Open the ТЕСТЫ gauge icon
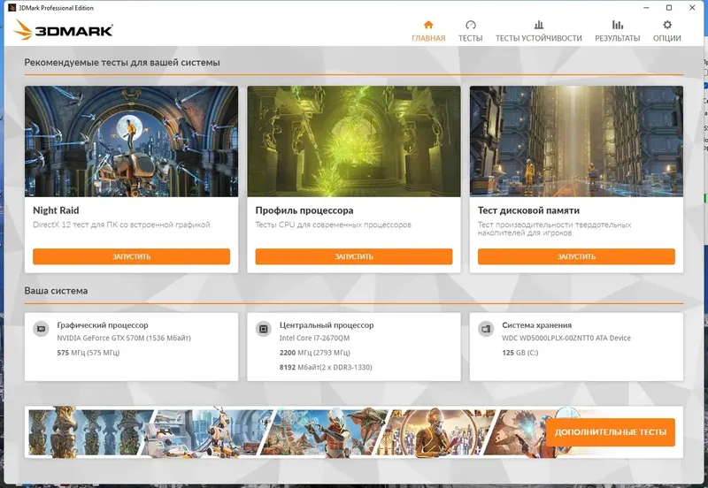The height and width of the screenshot is (488, 708). (471, 25)
